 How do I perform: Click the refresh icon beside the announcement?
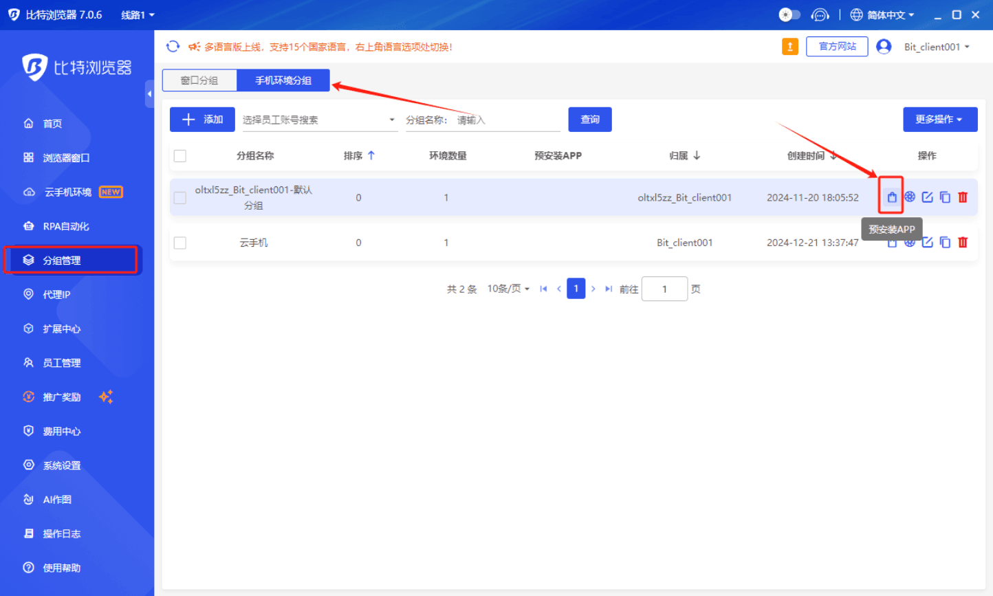(173, 46)
